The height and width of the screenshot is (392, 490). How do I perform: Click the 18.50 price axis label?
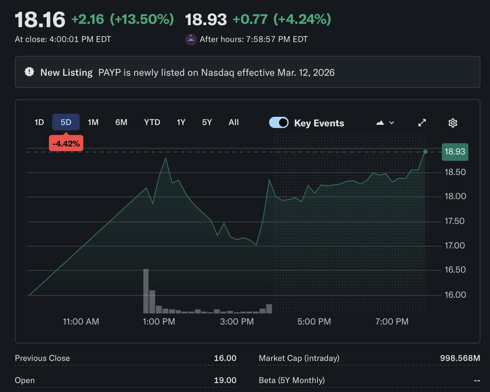pos(455,172)
